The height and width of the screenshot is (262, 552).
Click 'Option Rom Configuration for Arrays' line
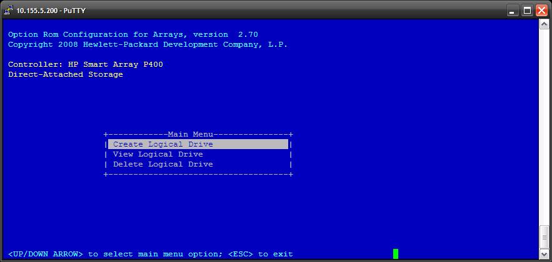coord(133,34)
